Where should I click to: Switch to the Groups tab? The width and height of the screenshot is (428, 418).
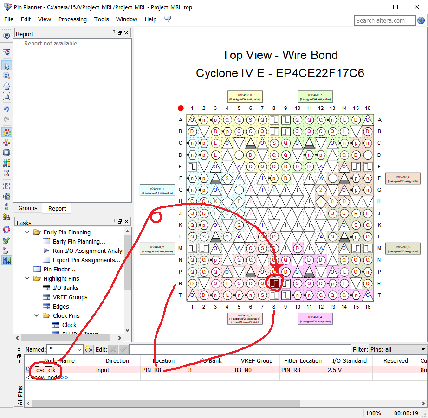28,208
